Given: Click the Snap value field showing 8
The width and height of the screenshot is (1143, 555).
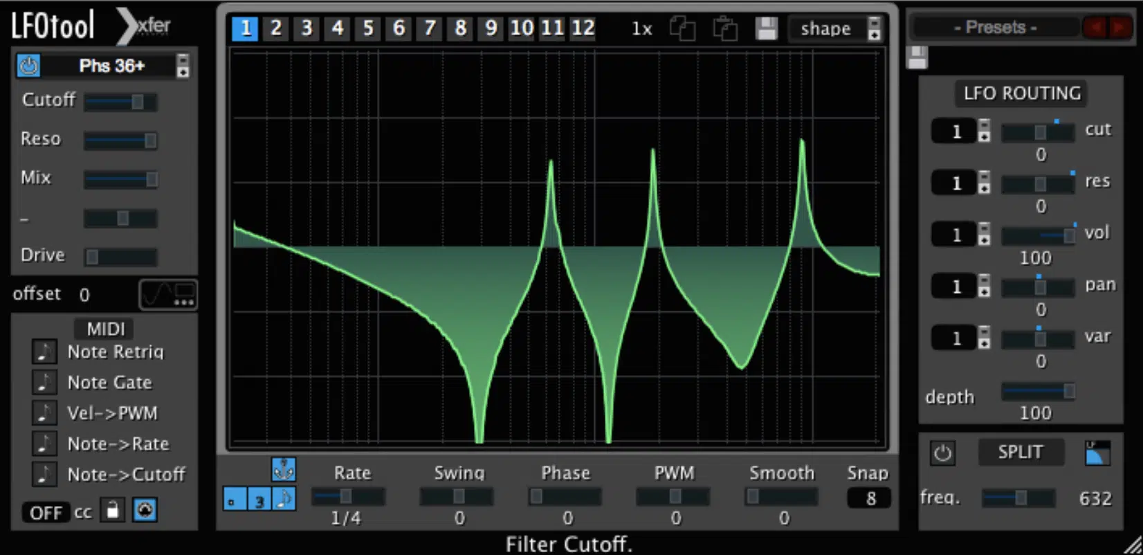Looking at the screenshot, I should tap(870, 498).
